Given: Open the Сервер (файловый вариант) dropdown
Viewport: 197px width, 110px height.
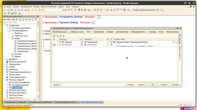Looking at the screenshot, I should click(162, 10).
